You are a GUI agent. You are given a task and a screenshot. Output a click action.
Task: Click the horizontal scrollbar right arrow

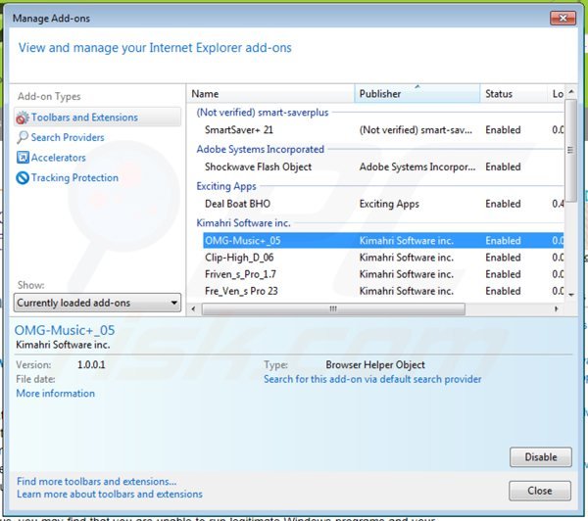556,309
